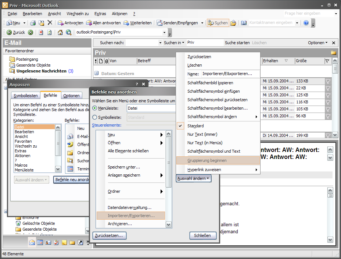This screenshot has width=341, height=259.
Task: Click the Zurücksetzen... button
Action: click(110, 235)
